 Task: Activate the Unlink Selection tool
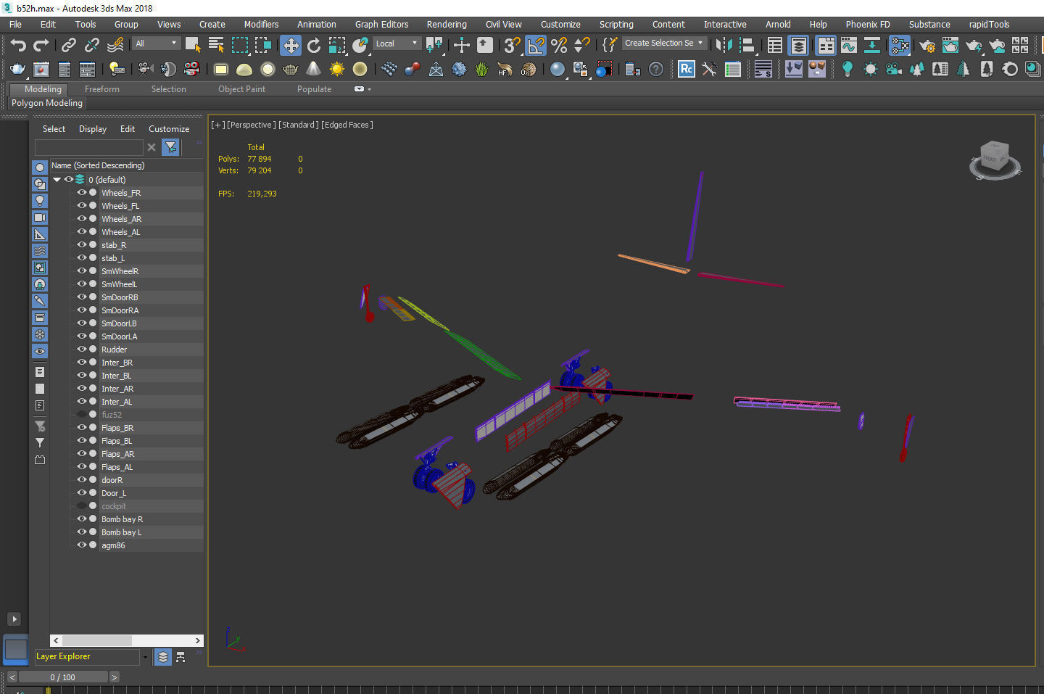92,45
